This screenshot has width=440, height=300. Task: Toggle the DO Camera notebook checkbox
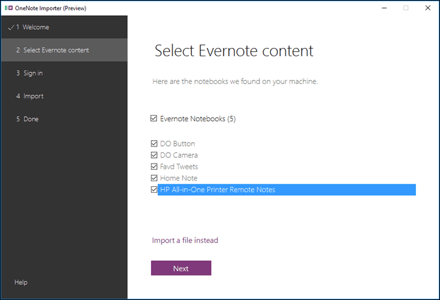click(x=154, y=155)
